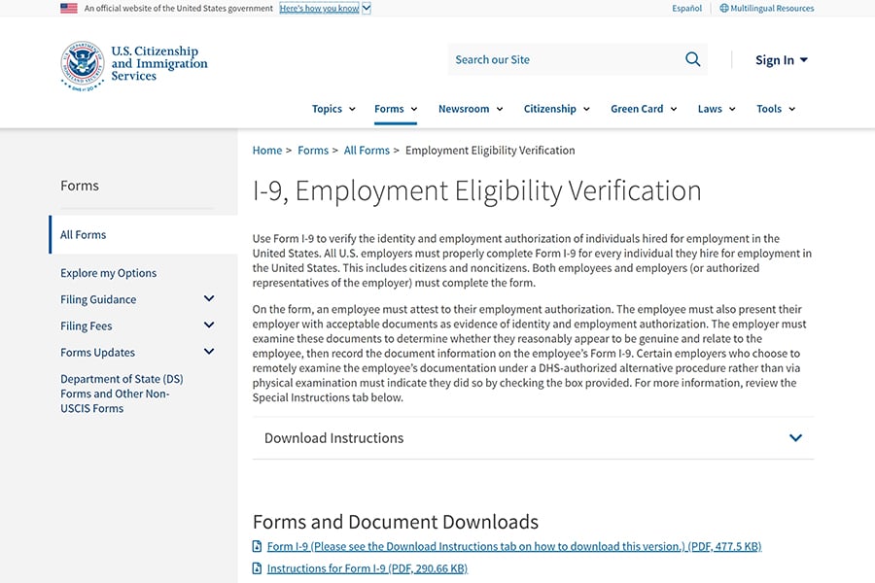Screen dimensions: 875x583
Task: Open the Tools menu
Action: pos(776,109)
